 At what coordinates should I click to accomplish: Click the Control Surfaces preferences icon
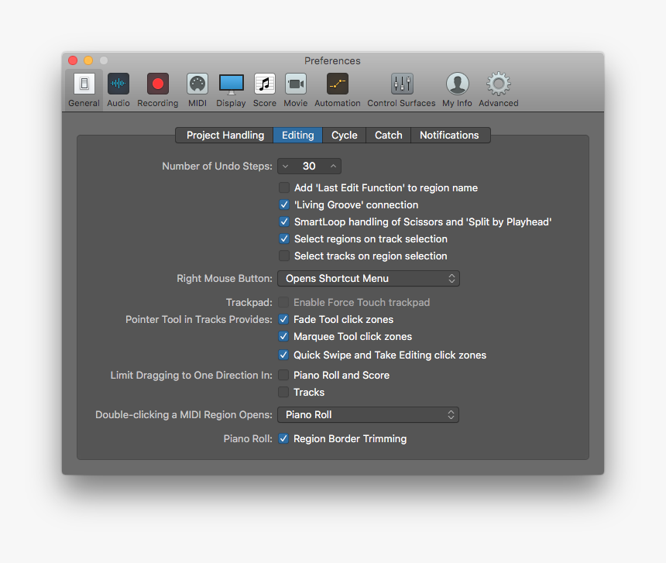click(401, 85)
